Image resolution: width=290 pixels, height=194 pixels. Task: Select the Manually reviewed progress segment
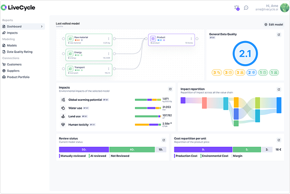pos(84,149)
